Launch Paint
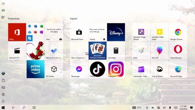Screen dimensions: 195x110 click(141, 51)
